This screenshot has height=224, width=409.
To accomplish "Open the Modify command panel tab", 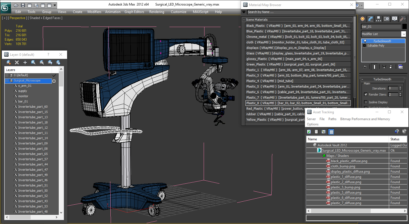I will (370, 19).
